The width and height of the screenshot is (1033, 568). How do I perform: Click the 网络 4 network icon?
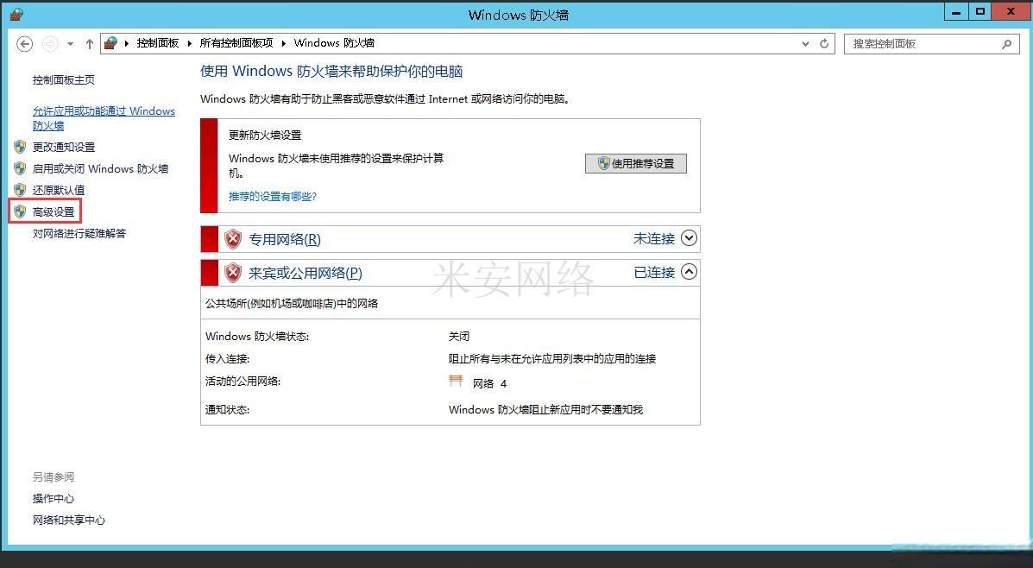coord(456,381)
